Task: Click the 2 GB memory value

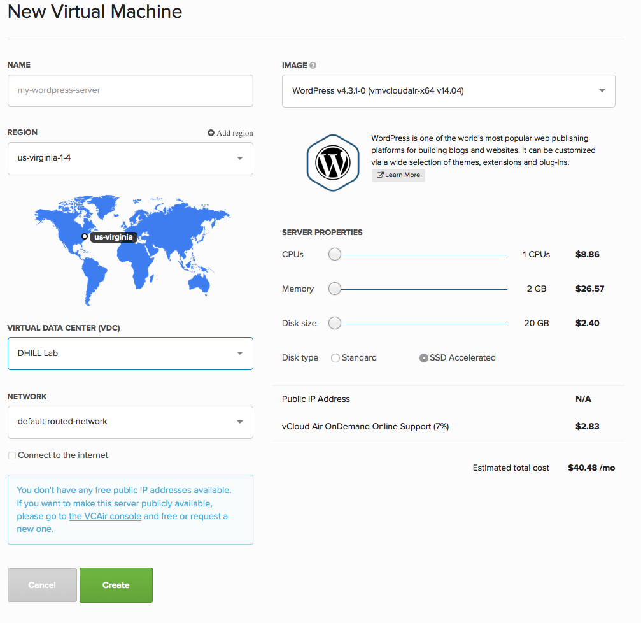Action: (537, 289)
